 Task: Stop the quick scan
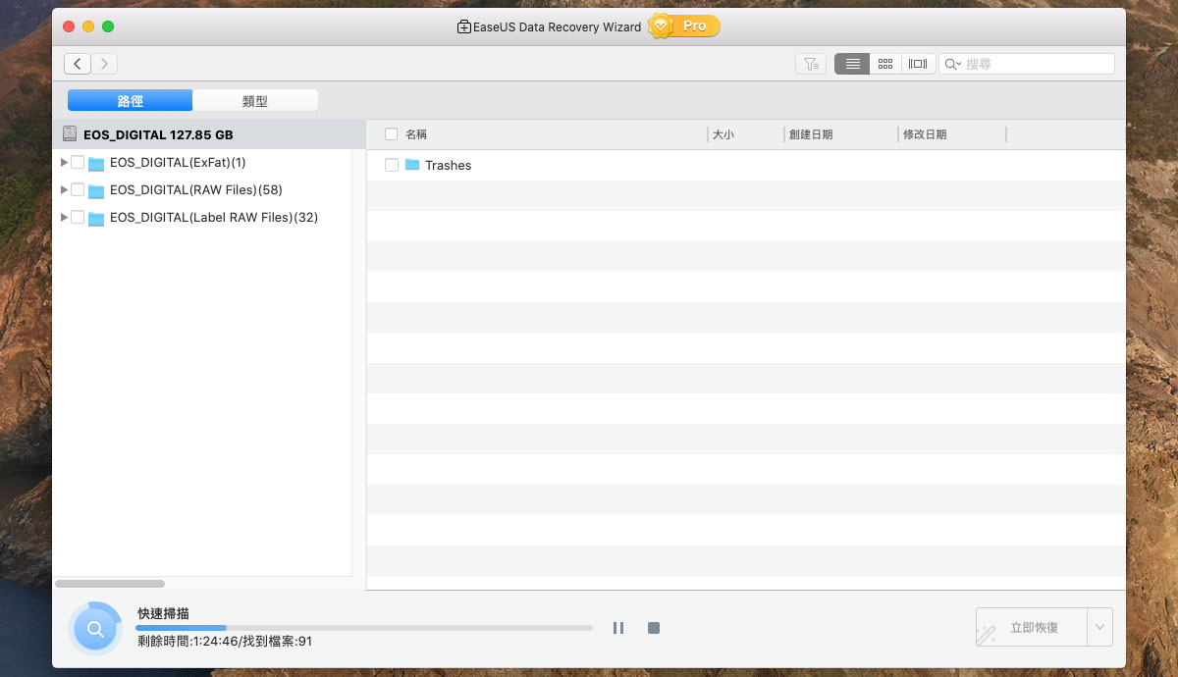[654, 628]
